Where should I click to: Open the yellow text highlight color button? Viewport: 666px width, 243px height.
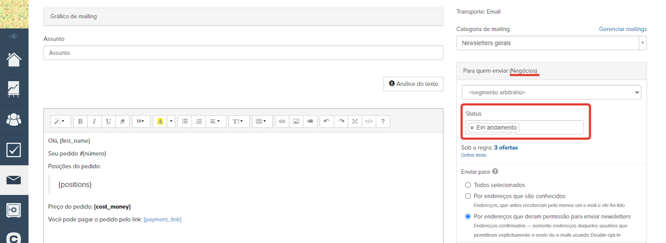click(160, 121)
